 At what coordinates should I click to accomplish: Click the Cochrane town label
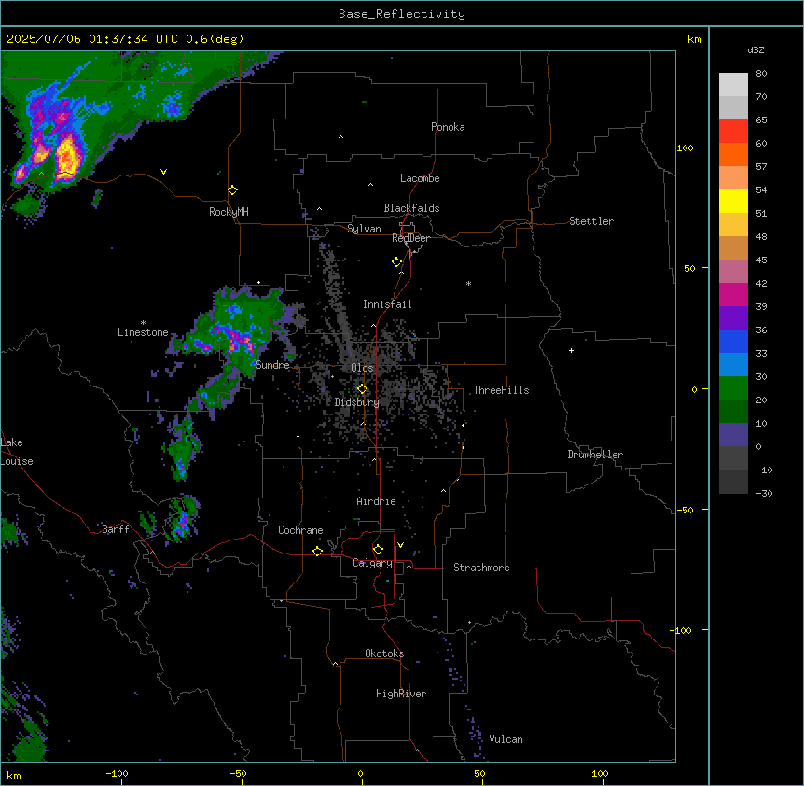300,530
